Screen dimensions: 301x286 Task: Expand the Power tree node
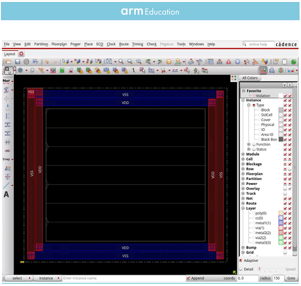coord(243,183)
